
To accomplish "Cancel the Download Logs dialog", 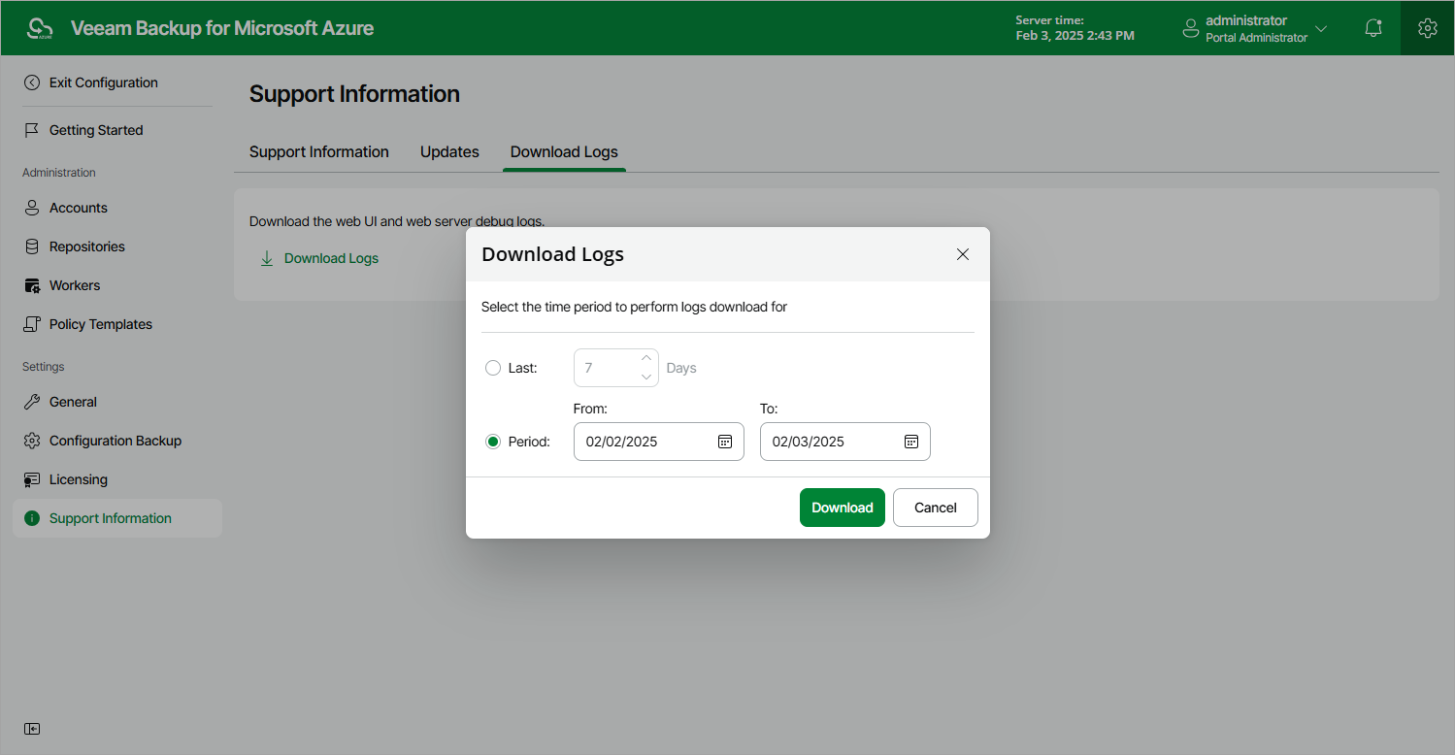I will coord(936,508).
